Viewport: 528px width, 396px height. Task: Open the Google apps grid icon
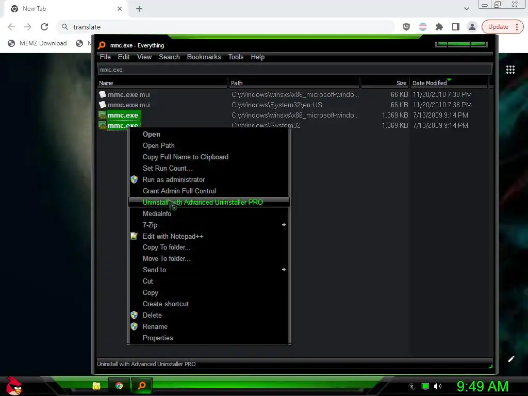510,70
